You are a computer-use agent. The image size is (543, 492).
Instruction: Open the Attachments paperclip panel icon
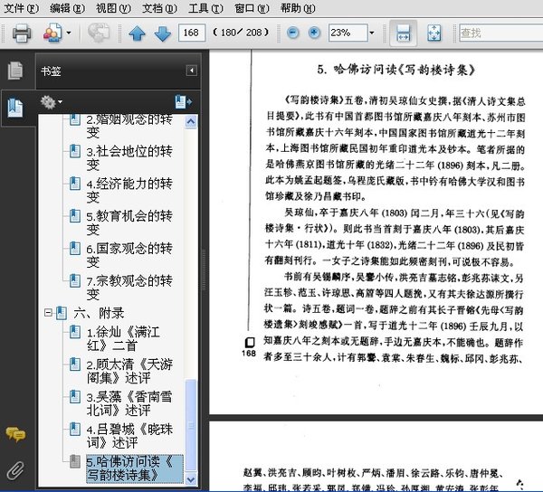[15, 470]
